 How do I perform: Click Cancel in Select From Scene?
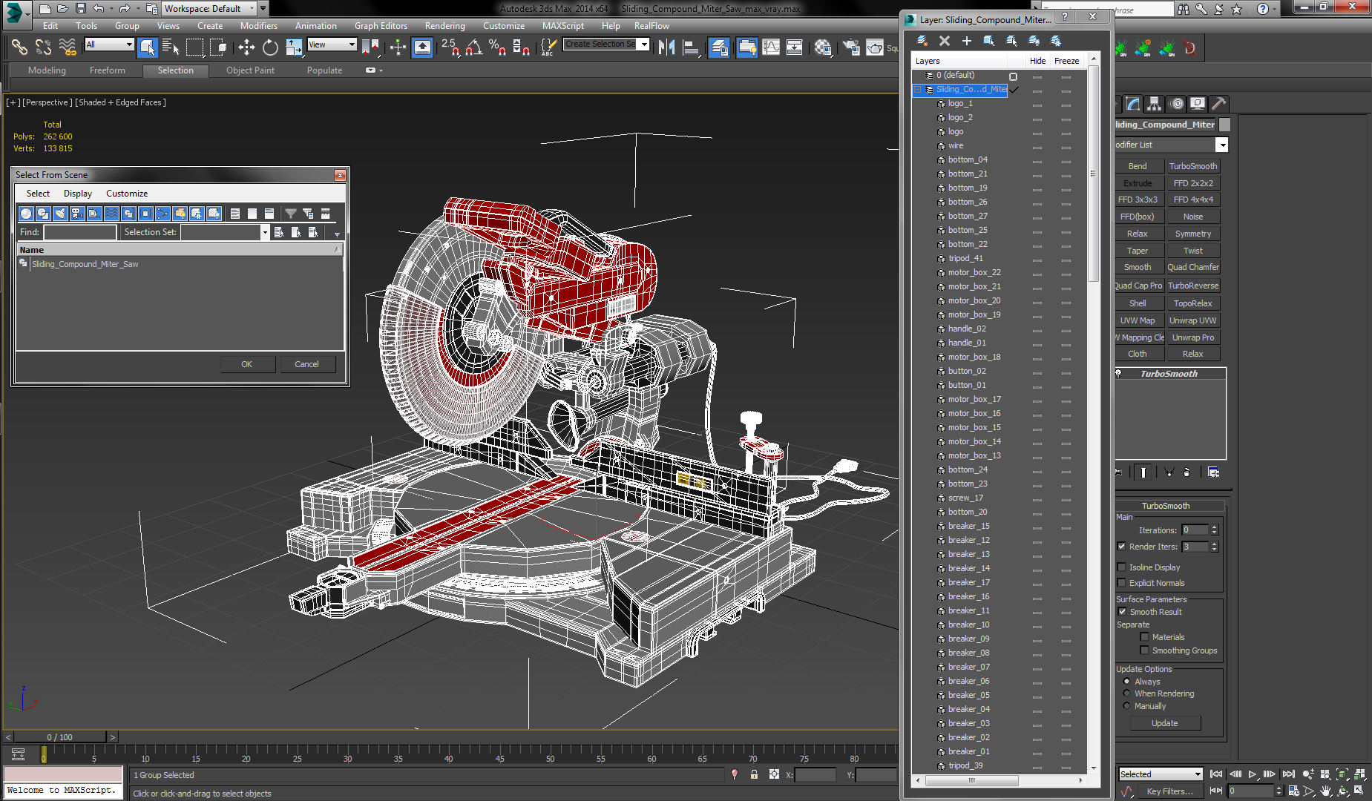tap(306, 364)
